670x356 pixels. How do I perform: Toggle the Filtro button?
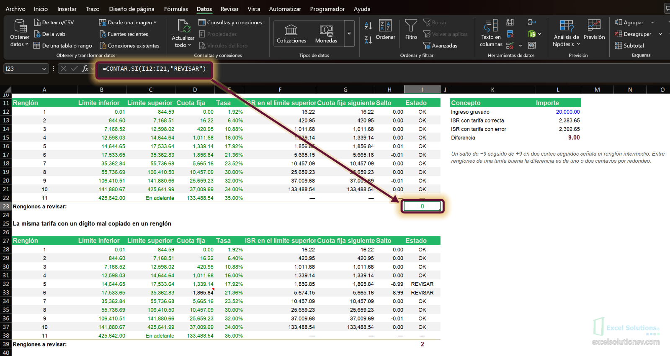(x=411, y=30)
